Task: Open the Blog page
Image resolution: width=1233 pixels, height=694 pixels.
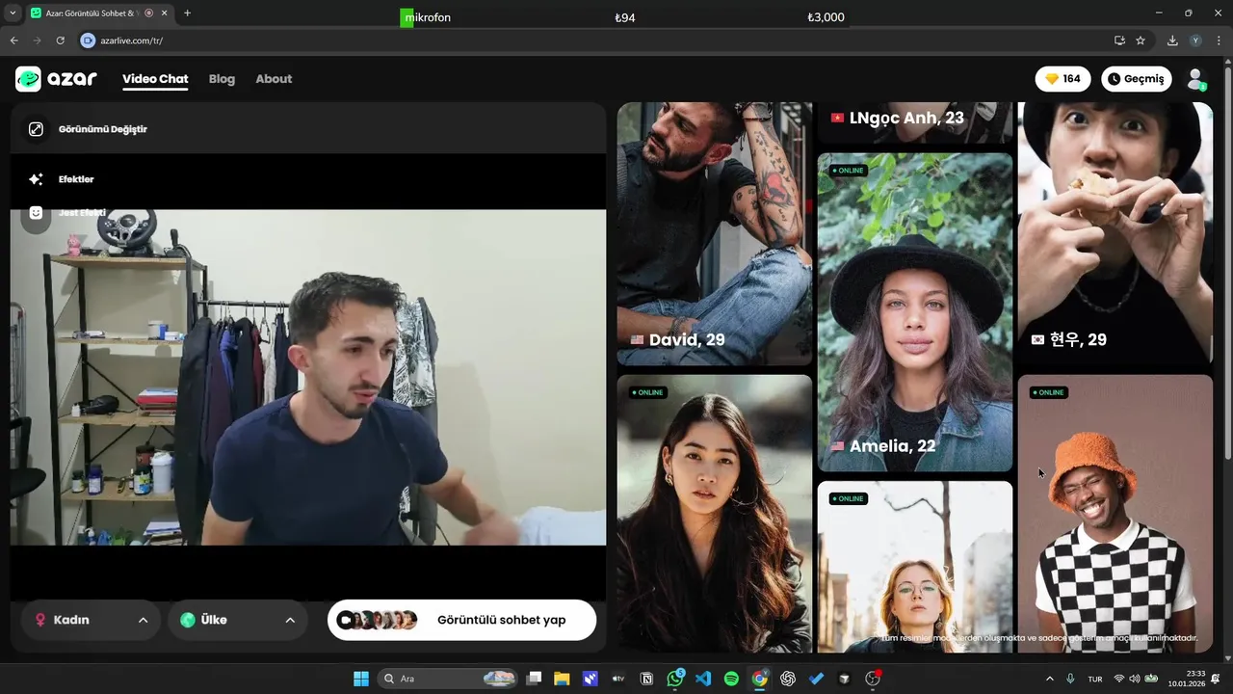Action: point(222,79)
